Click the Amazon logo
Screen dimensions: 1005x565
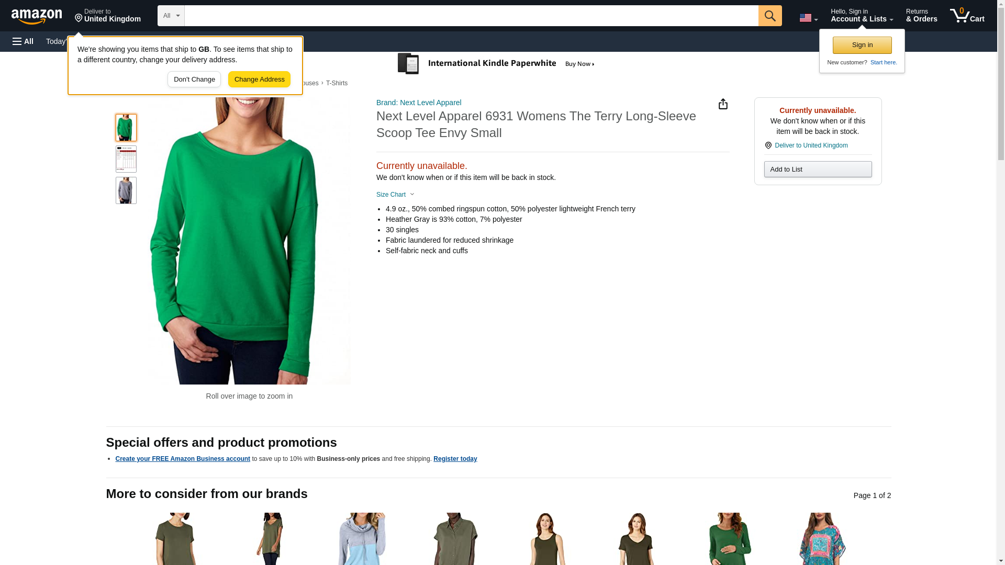[37, 16]
